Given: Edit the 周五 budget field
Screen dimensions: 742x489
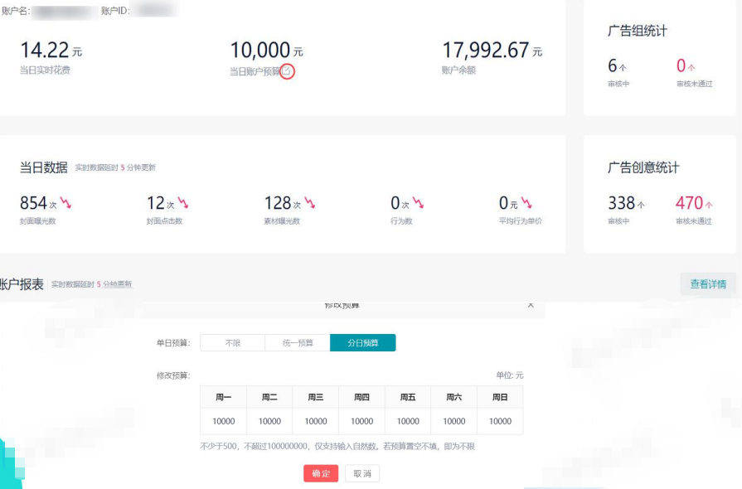Looking at the screenshot, I should (408, 421).
